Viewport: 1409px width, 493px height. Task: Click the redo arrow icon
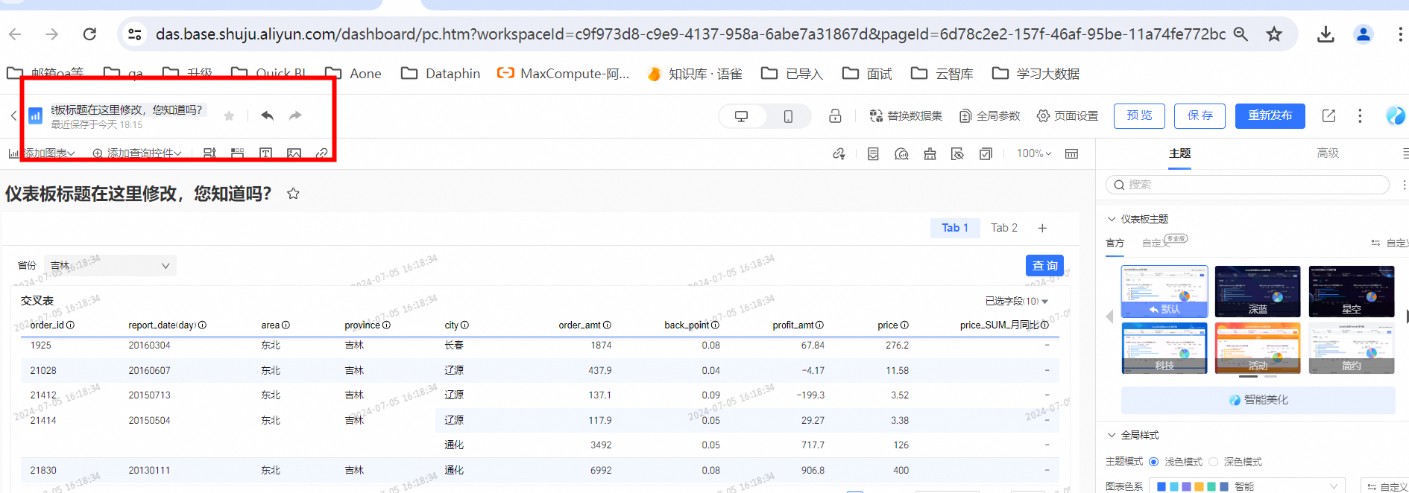coord(295,115)
